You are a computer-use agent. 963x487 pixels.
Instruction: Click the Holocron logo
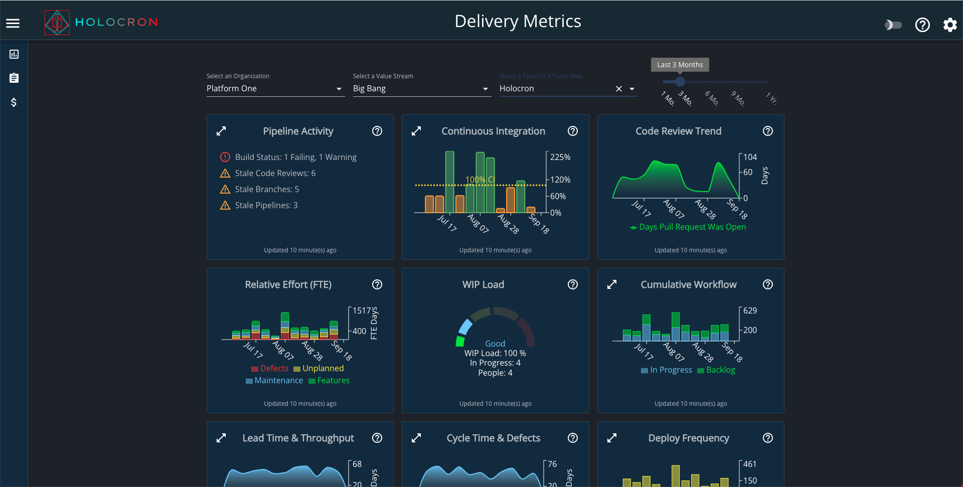click(101, 22)
